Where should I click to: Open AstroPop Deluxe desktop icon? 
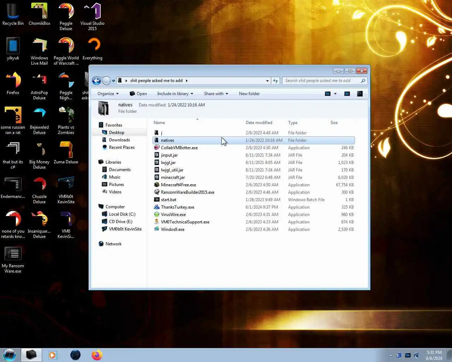[x=40, y=86]
